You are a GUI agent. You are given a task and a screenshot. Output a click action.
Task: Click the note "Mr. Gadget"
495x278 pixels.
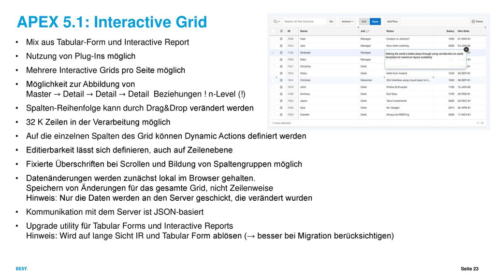tap(393, 108)
